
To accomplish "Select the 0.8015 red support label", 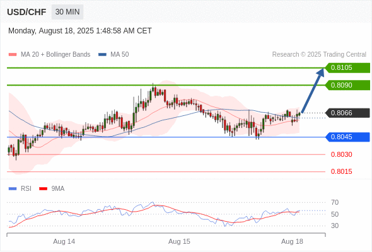I will coord(341,171).
